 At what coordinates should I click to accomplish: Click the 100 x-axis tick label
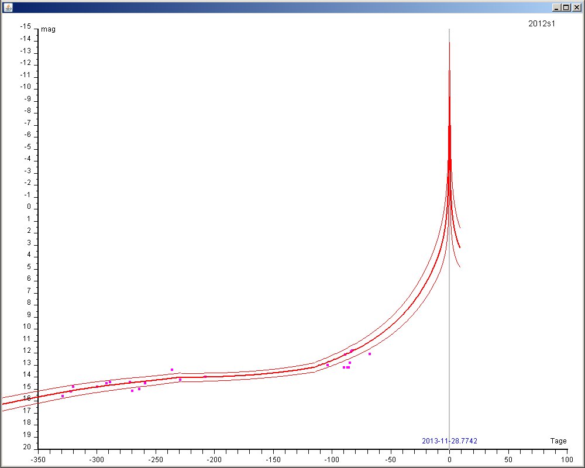[x=567, y=460]
